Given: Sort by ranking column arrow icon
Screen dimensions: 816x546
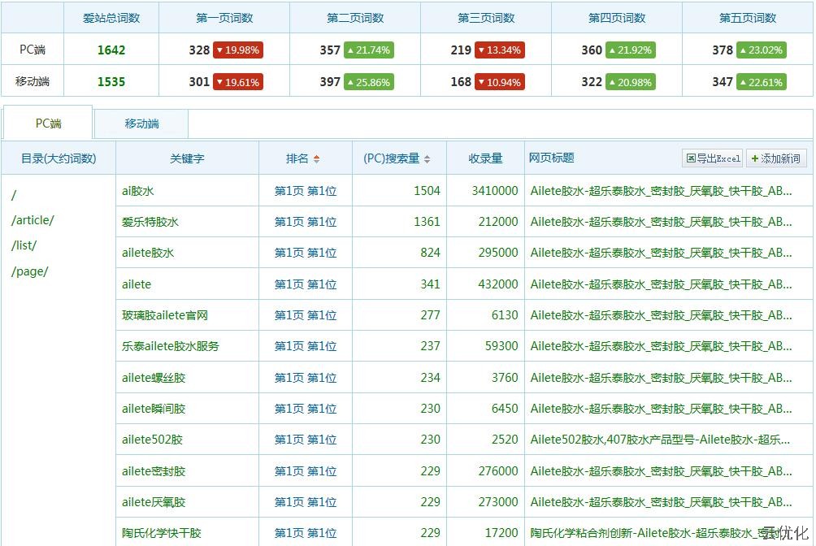Looking at the screenshot, I should click(316, 159).
